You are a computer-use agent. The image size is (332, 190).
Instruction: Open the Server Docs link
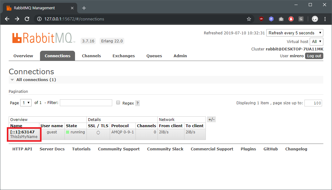click(x=52, y=149)
